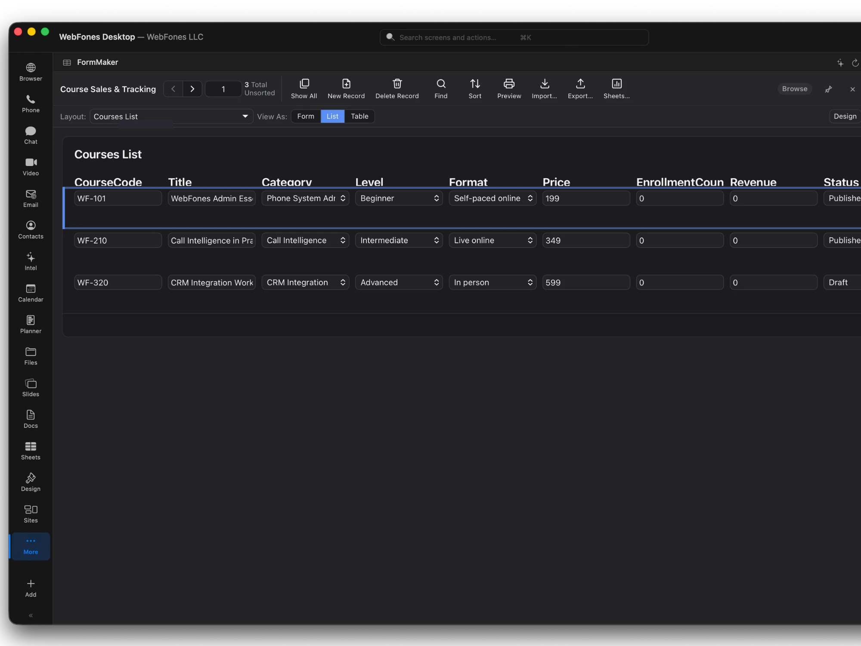Collapse the sidebar with the double chevron
The image size is (861, 646).
point(31,615)
